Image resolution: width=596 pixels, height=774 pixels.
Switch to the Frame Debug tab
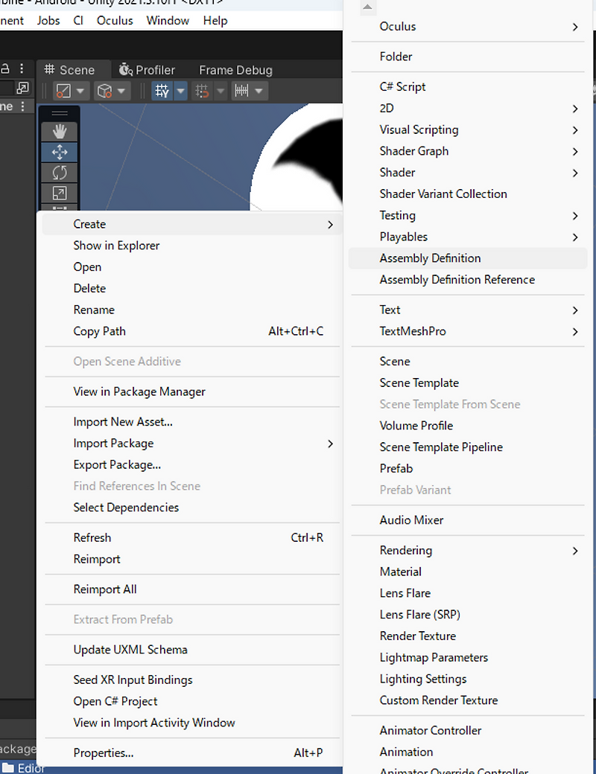point(235,70)
